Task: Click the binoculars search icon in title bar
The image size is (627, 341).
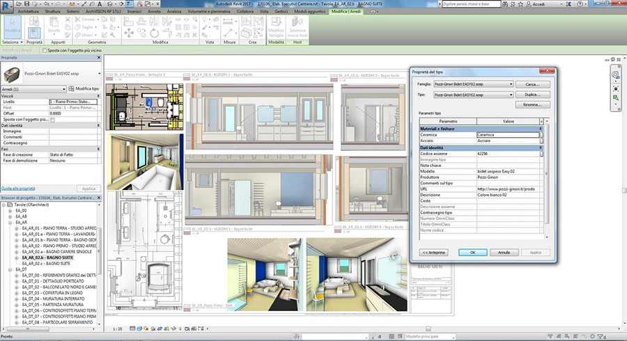Action: pyautogui.click(x=505, y=4)
